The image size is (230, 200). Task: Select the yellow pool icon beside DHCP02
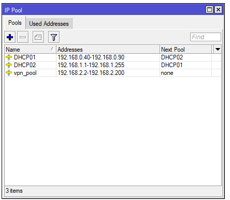(9, 65)
